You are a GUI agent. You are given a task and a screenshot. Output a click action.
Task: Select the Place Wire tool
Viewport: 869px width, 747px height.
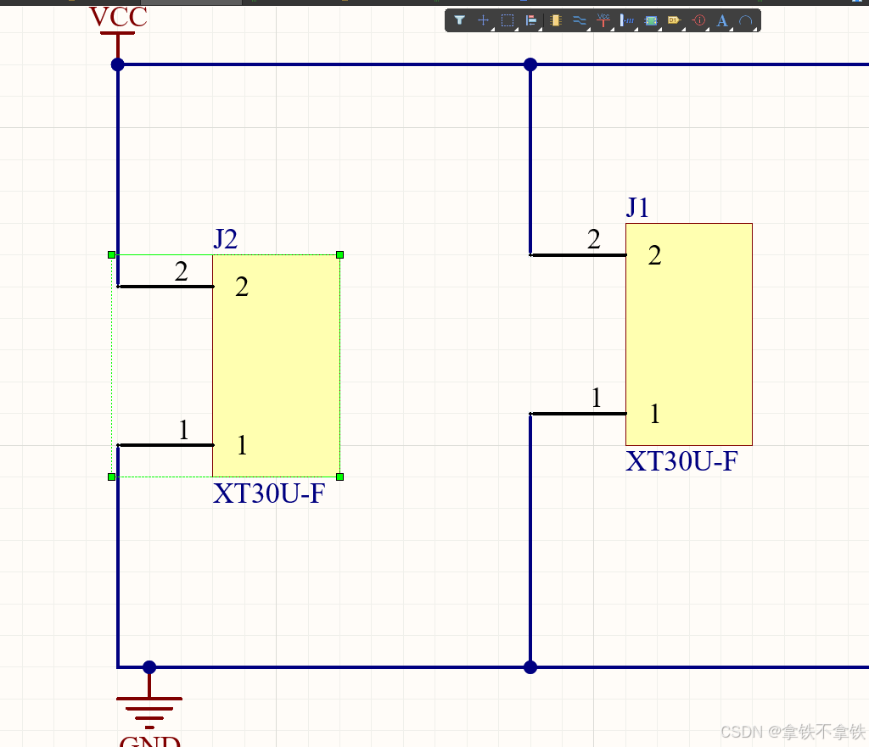579,20
